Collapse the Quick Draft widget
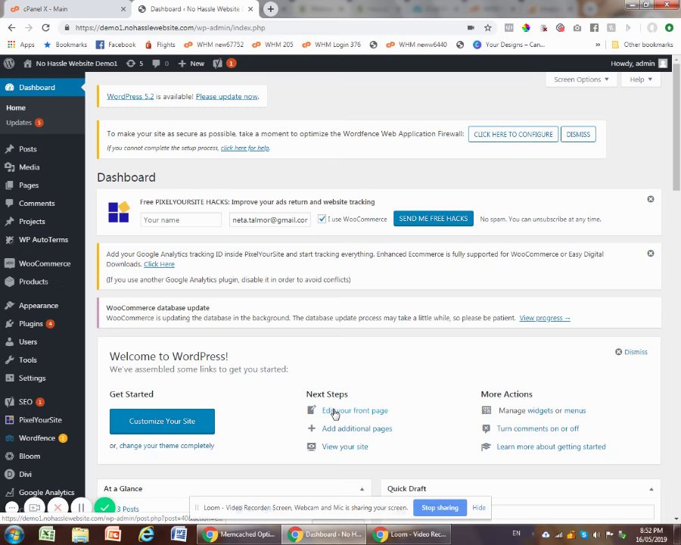This screenshot has width=681, height=545. [x=651, y=489]
